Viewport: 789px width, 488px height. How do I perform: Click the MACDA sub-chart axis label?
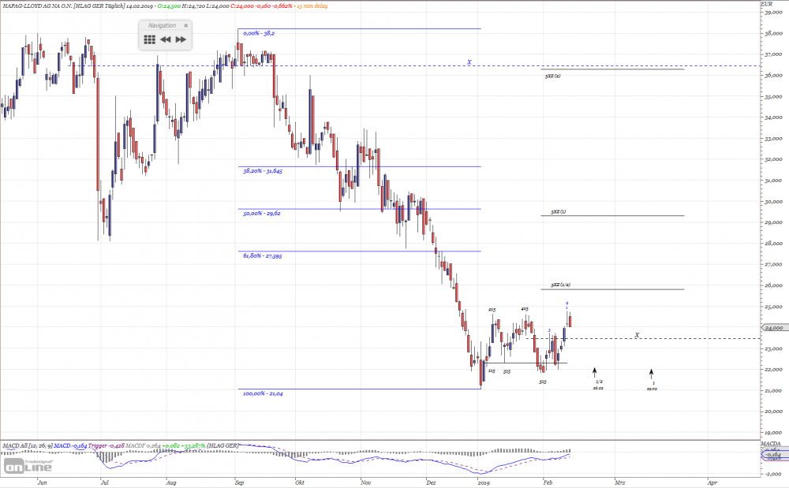770,444
